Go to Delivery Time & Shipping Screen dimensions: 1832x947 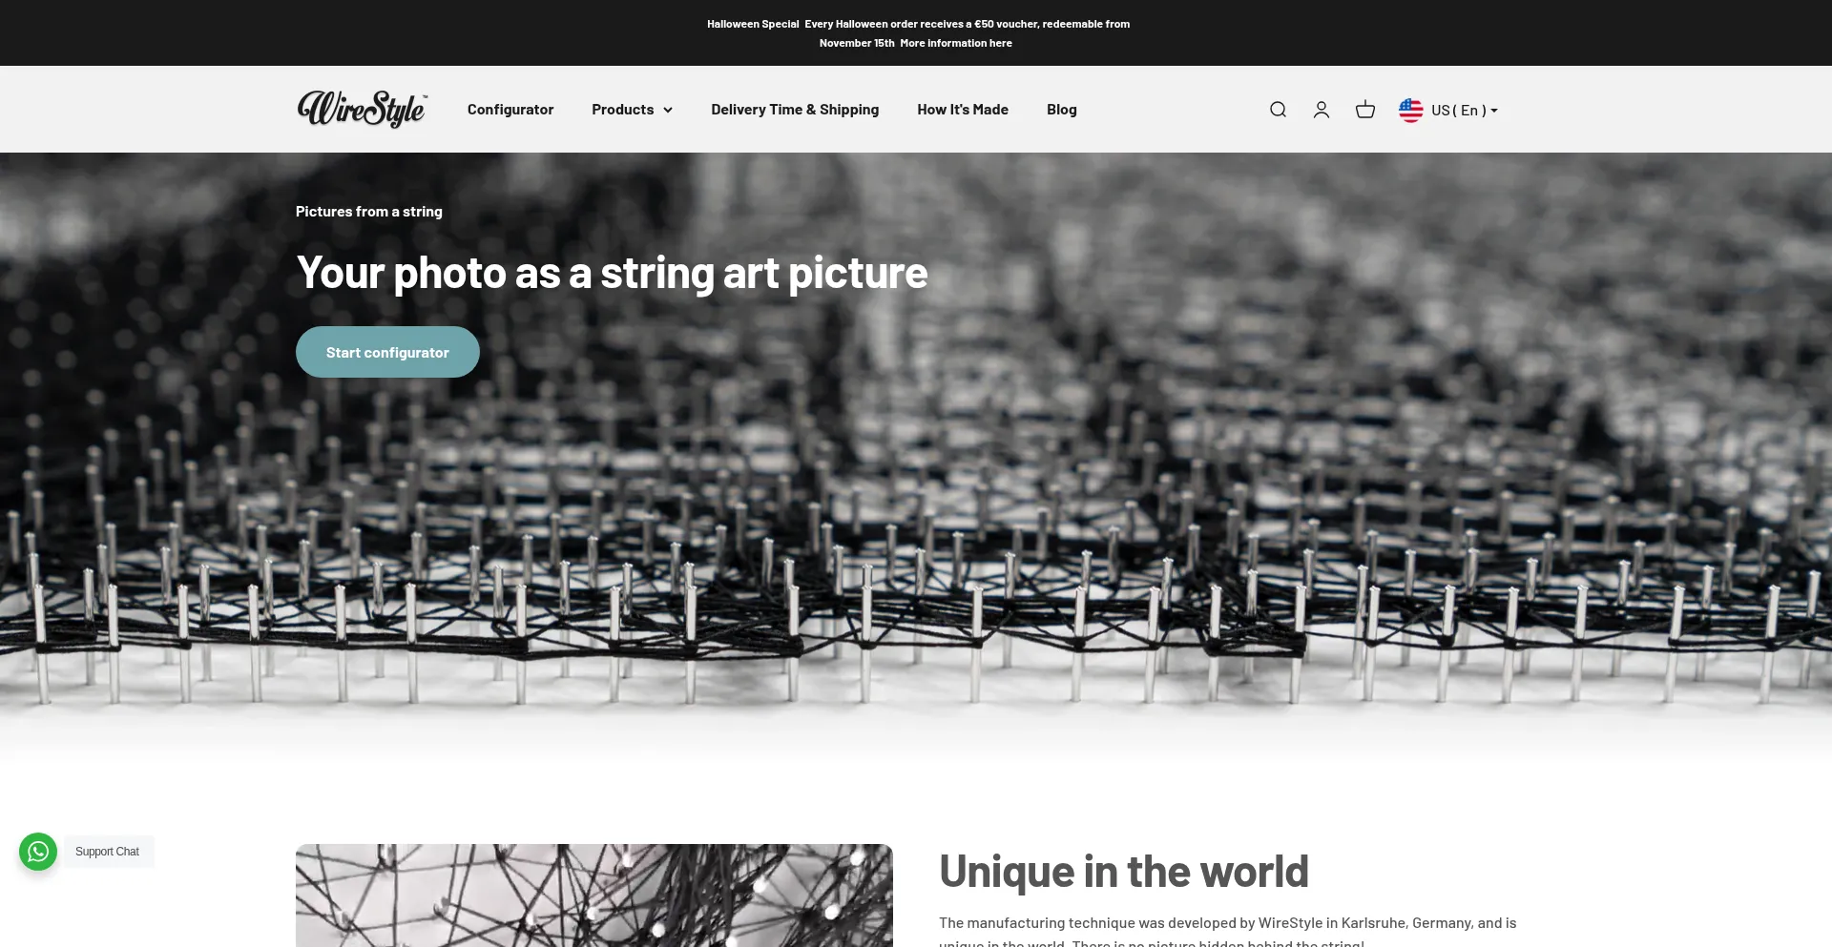794,110
